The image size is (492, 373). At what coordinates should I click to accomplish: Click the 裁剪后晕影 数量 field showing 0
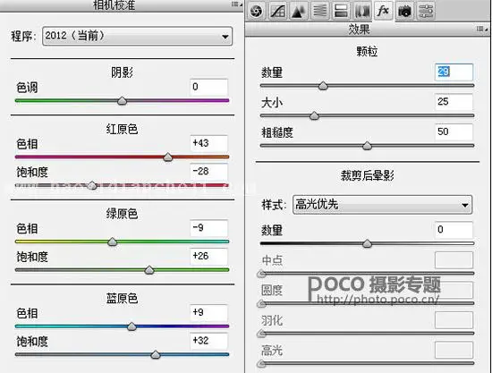pos(454,230)
